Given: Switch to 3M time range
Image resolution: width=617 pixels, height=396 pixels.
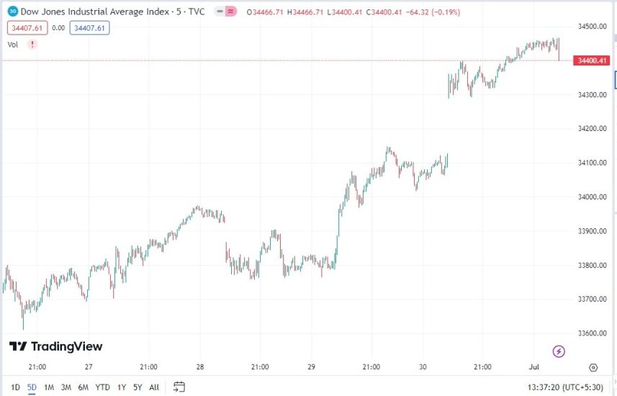Looking at the screenshot, I should [x=66, y=387].
